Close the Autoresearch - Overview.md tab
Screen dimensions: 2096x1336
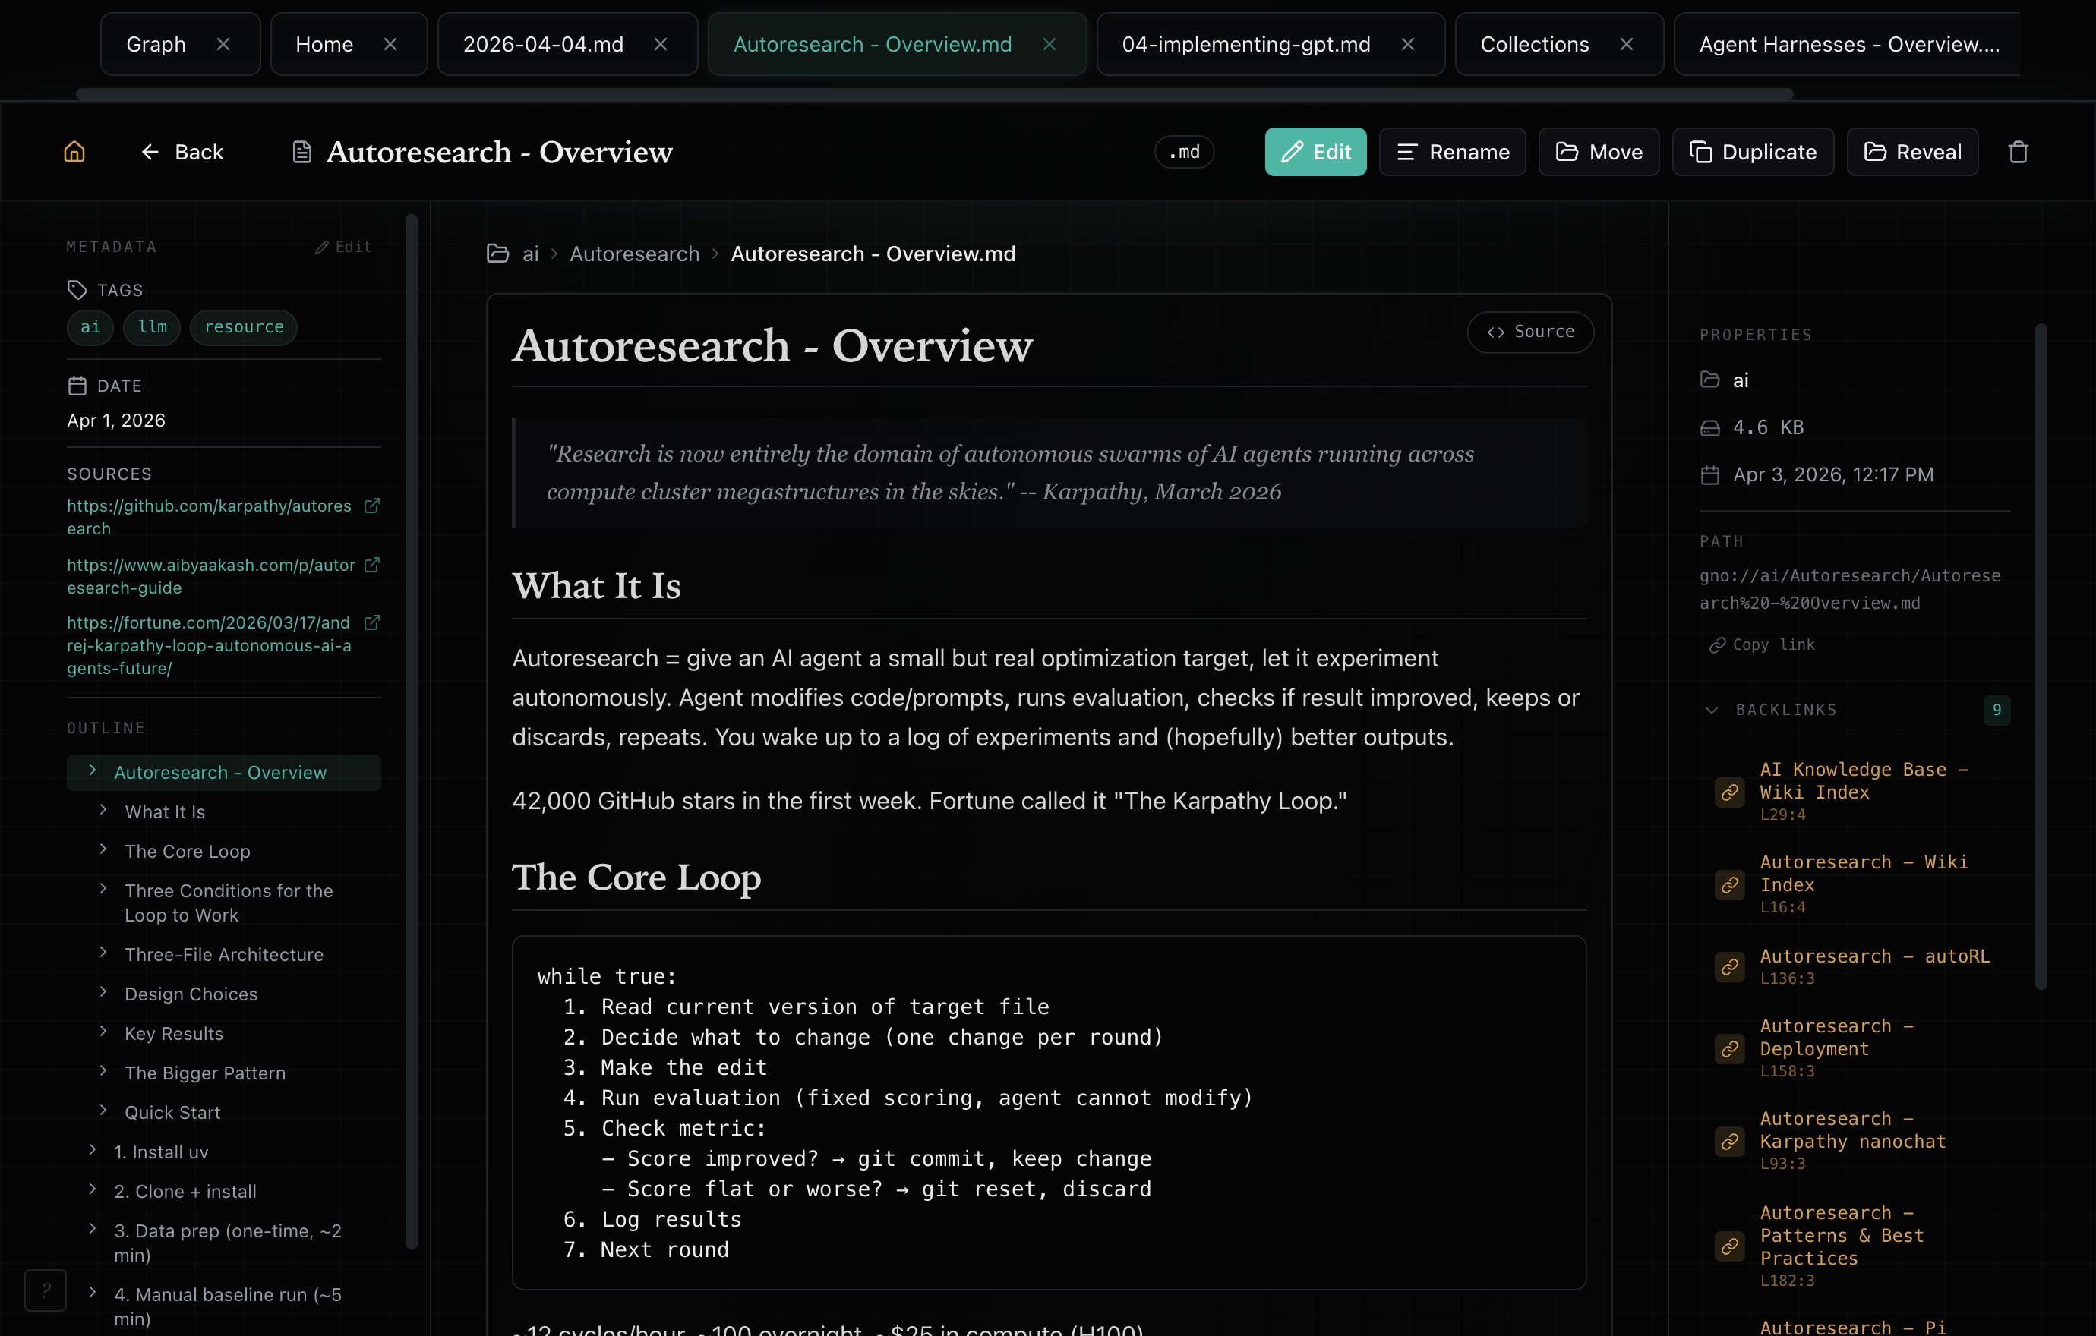point(1050,44)
